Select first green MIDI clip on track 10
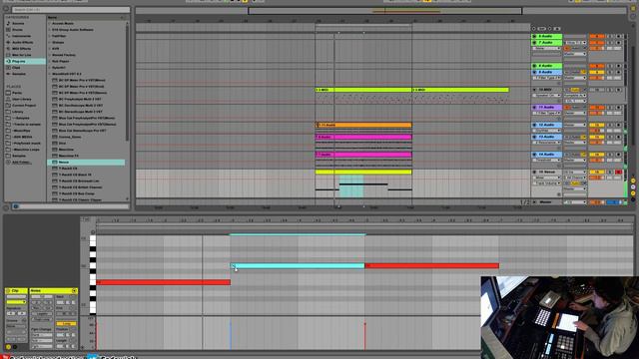This screenshot has height=359, width=639. pos(363,90)
